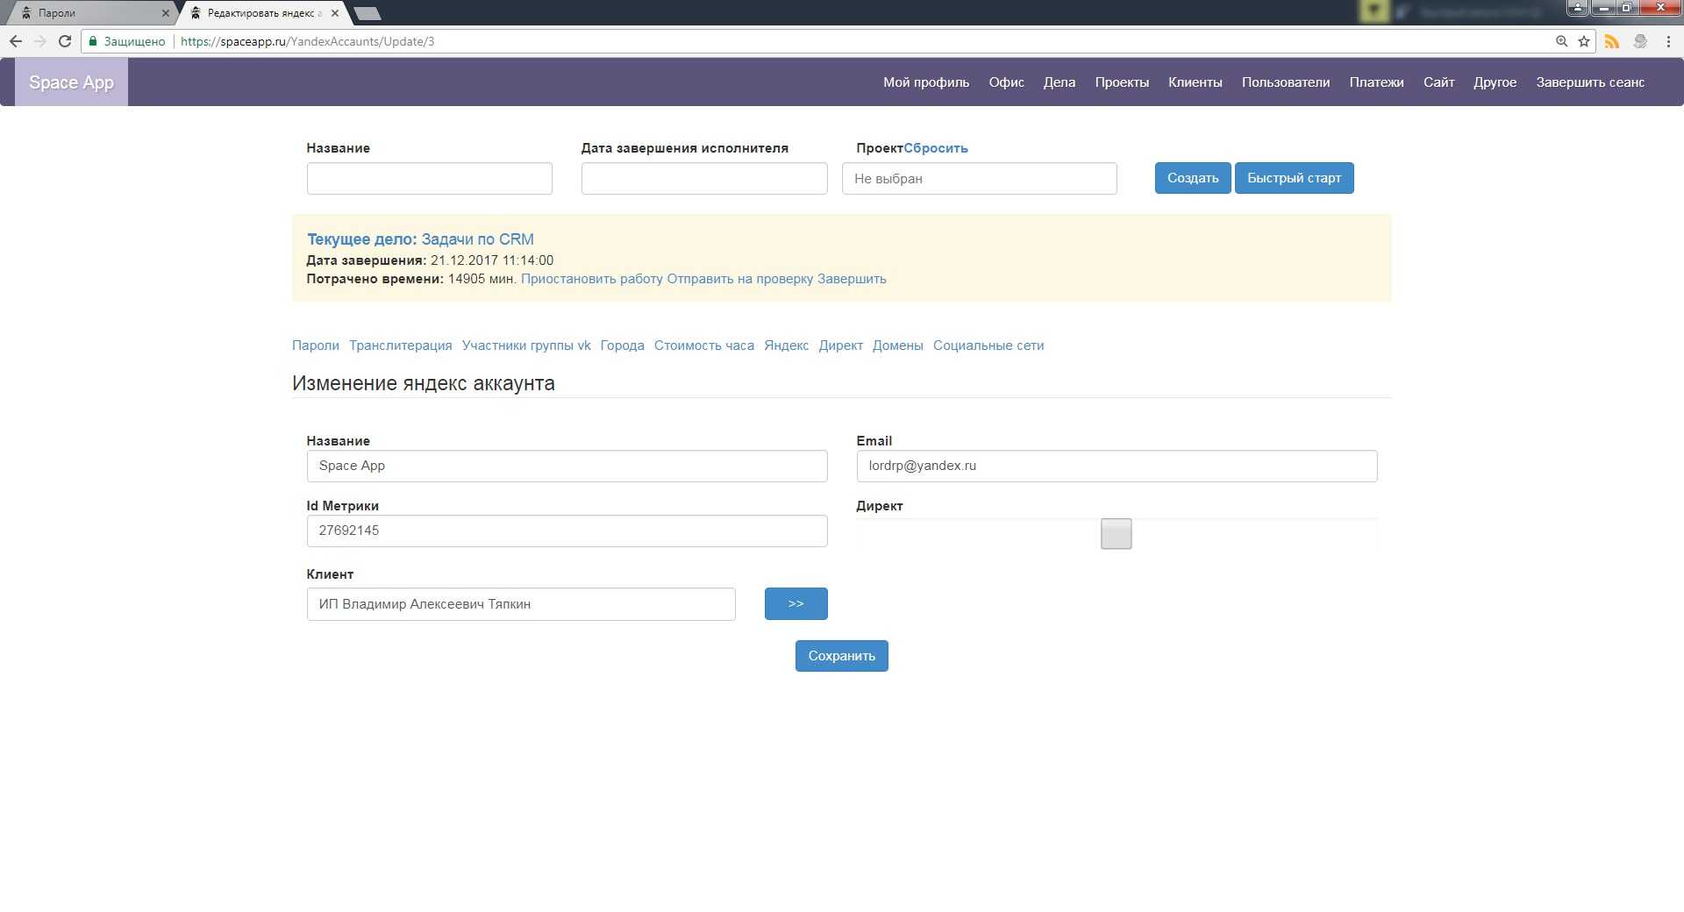
Task: Click the zoom magnifier icon in address bar
Action: (1561, 41)
